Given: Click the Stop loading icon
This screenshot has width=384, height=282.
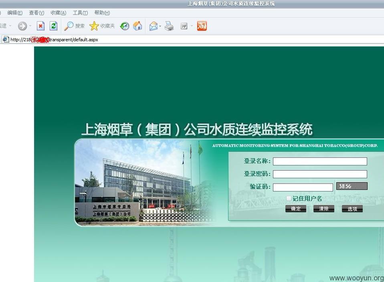Looking at the screenshot, I should coord(40,26).
